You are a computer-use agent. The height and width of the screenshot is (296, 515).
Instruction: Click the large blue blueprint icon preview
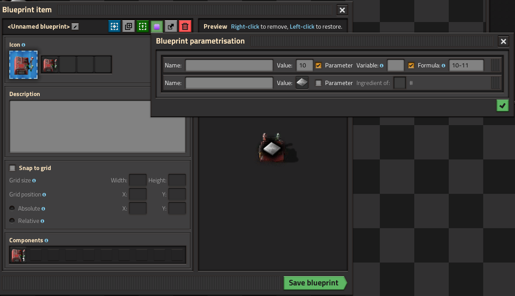click(x=23, y=65)
